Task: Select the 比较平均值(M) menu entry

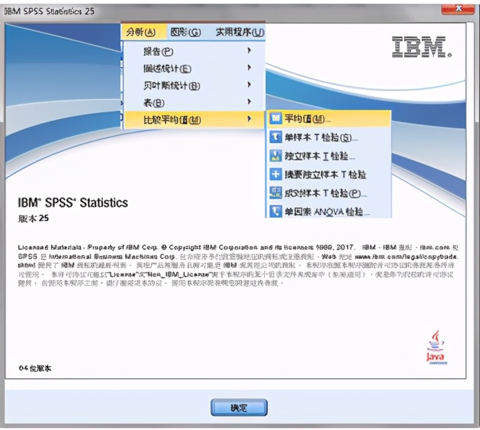Action: (194, 120)
